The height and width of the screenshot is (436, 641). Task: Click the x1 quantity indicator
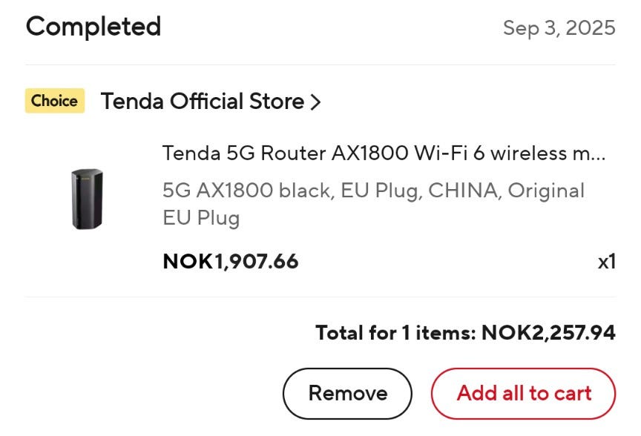coord(606,262)
